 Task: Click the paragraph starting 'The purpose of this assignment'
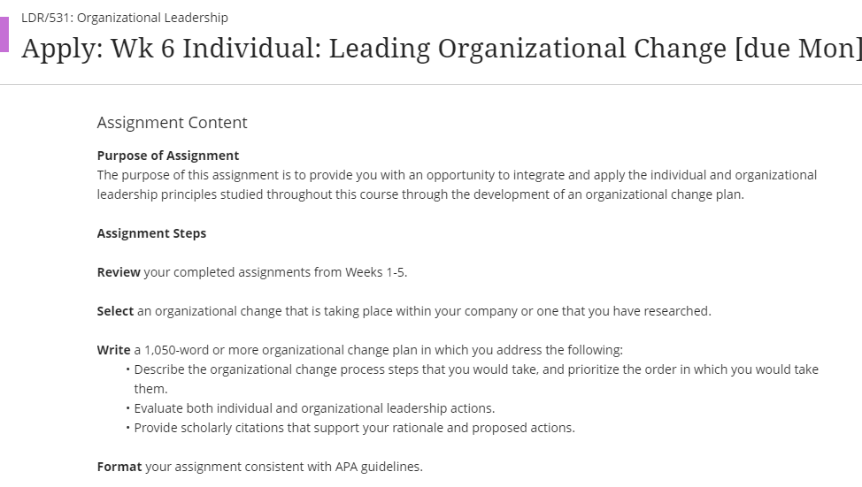[x=457, y=185]
